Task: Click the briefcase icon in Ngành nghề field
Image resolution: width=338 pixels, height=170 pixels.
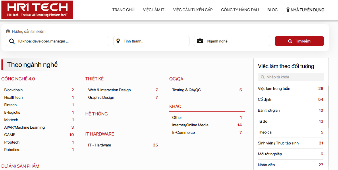Action: (200, 41)
